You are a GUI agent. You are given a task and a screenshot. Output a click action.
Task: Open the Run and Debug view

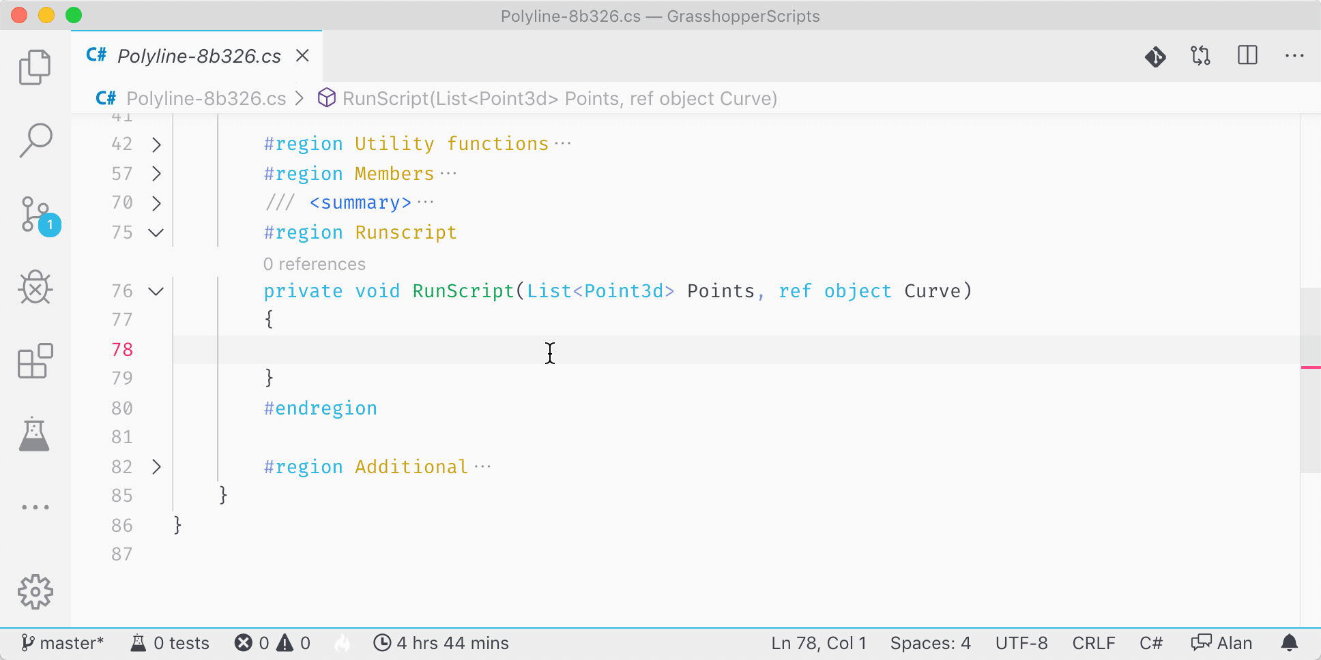tap(35, 287)
